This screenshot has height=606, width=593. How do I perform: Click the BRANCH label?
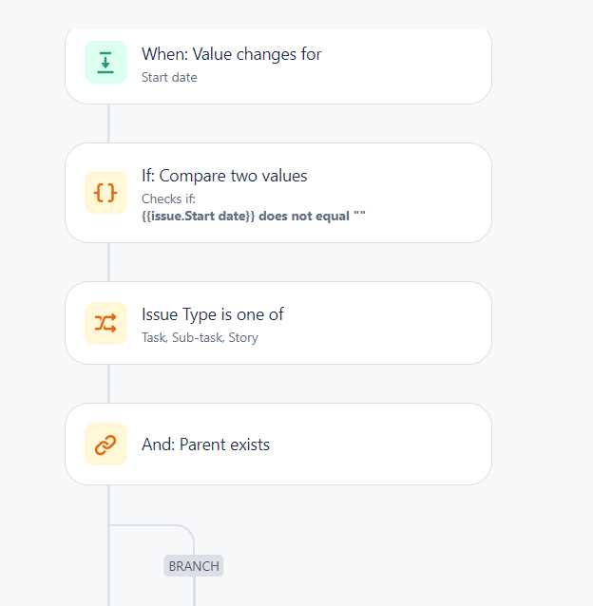point(194,566)
